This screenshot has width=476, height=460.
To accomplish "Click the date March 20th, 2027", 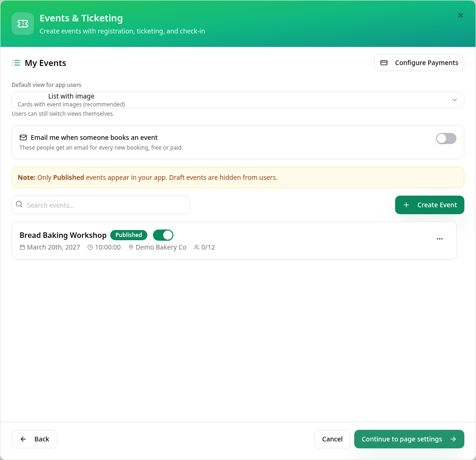I will (53, 247).
